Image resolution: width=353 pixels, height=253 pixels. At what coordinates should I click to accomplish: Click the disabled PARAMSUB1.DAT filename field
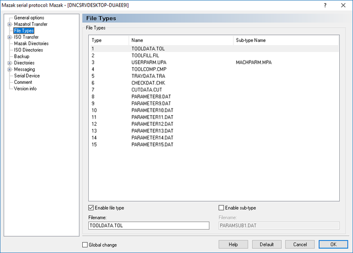pyautogui.click(x=279, y=225)
